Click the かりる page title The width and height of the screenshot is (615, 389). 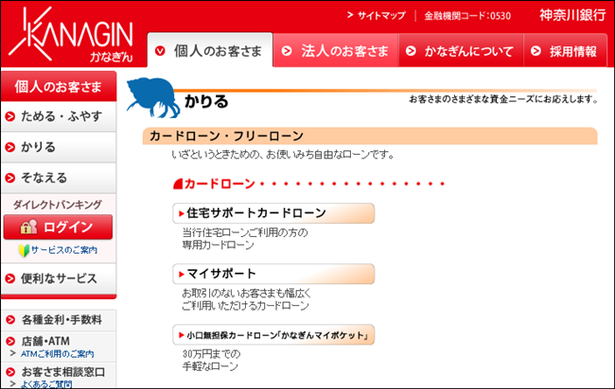[x=206, y=101]
